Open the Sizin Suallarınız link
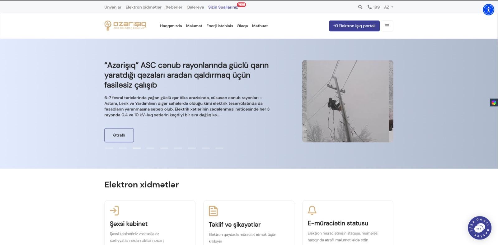498x245 pixels. pyautogui.click(x=223, y=7)
